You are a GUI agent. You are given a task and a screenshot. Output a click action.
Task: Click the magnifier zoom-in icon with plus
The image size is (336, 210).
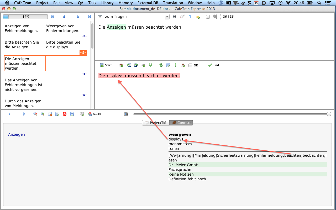[42, 114]
